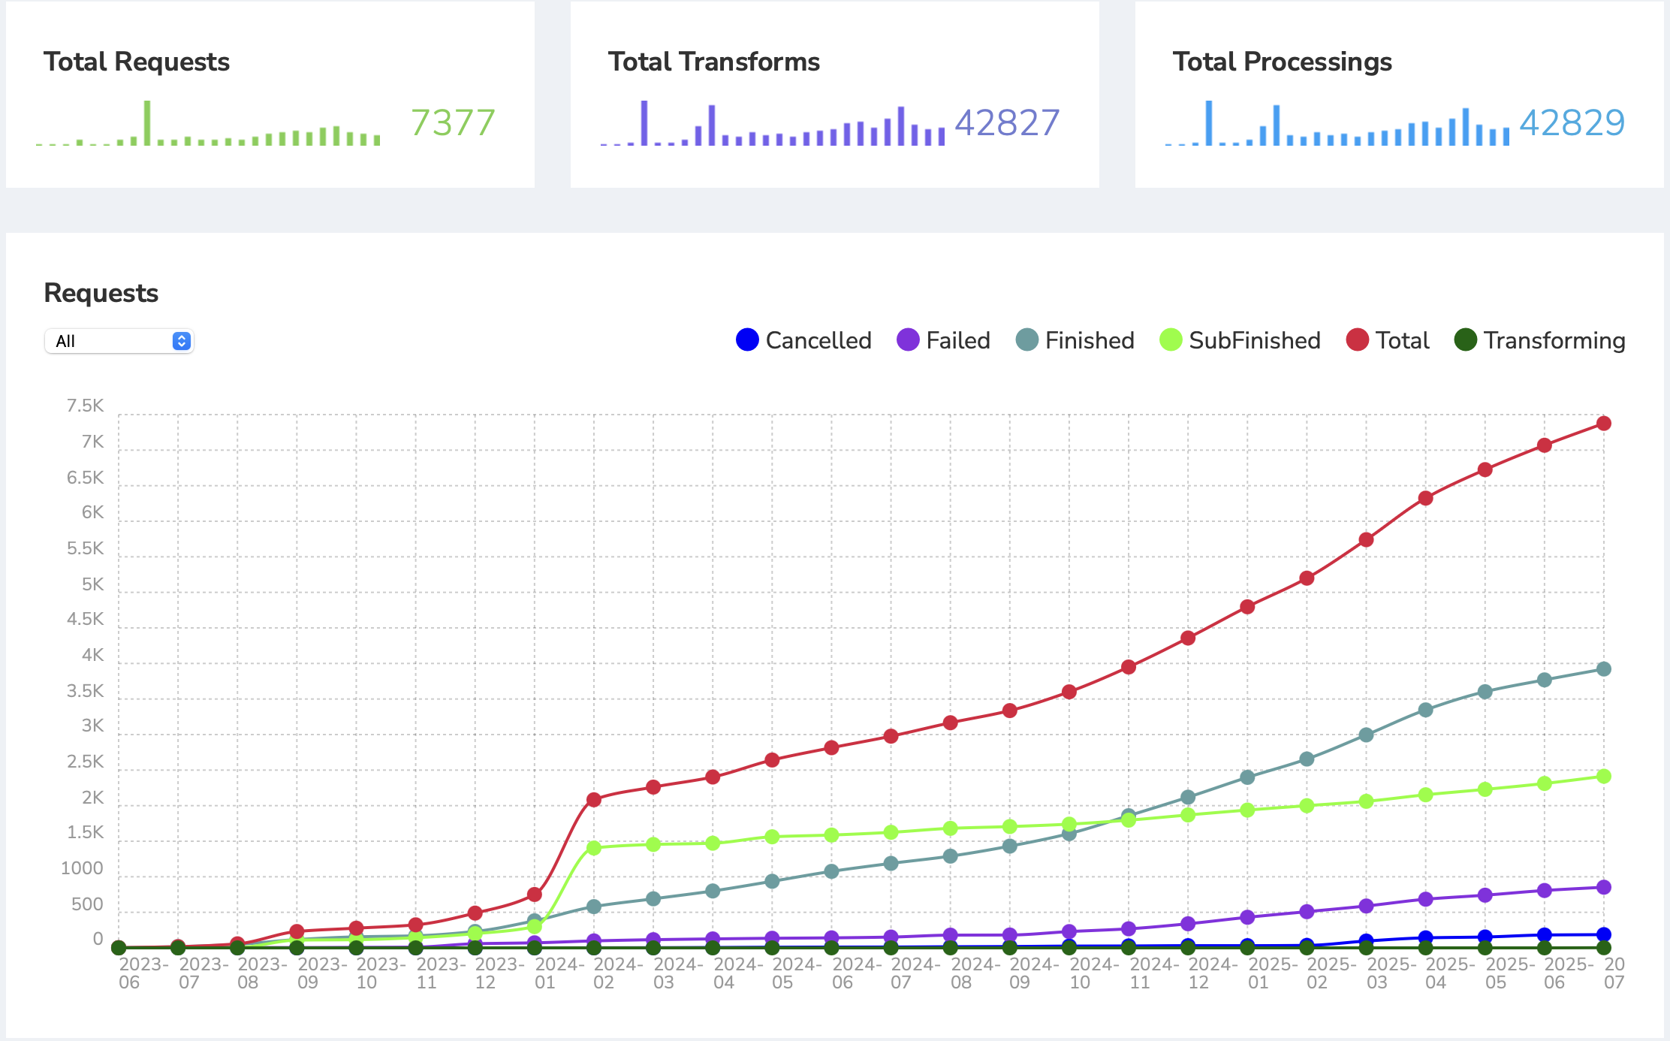
Task: Click the Total Requests green sparkline chart
Action: point(209,123)
